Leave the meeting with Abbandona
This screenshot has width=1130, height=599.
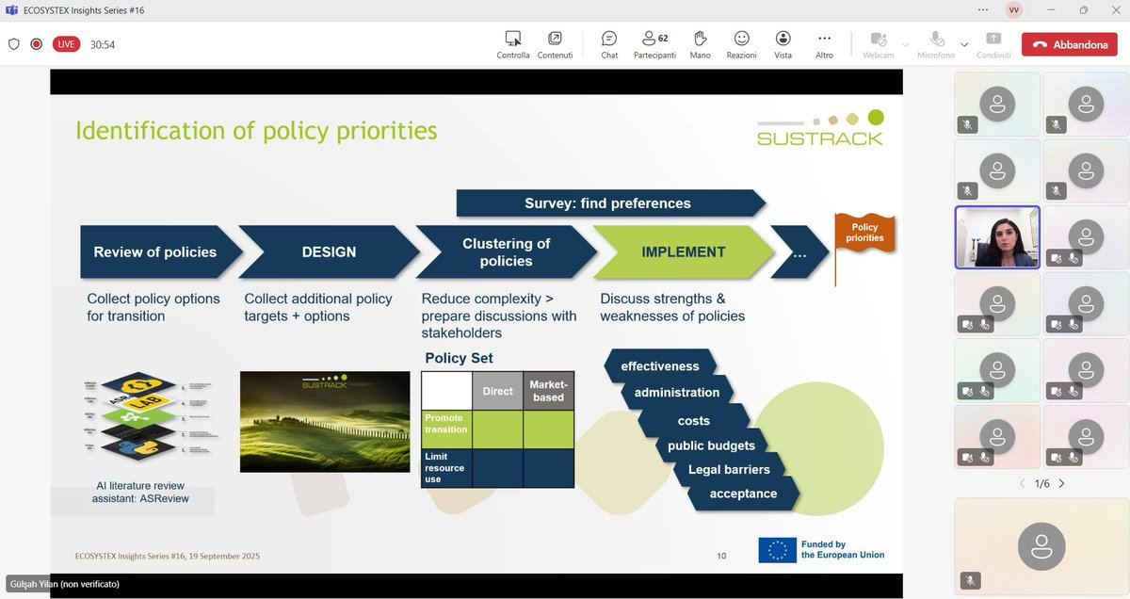point(1069,43)
